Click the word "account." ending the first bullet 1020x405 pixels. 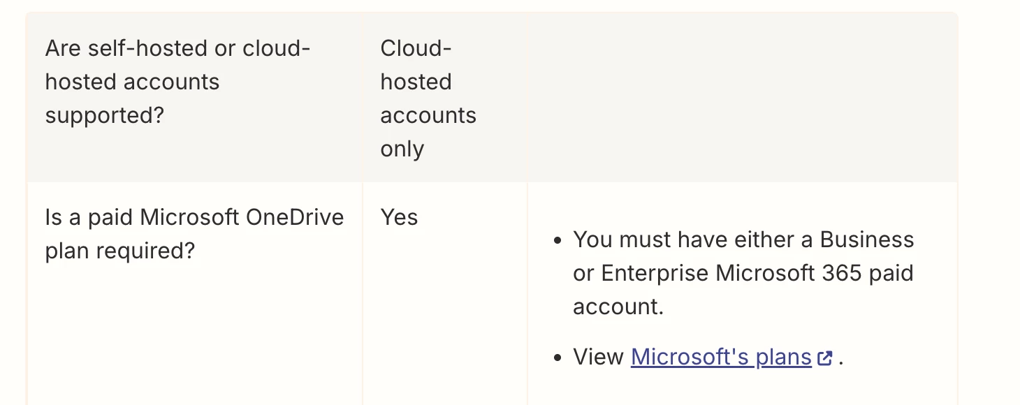point(618,307)
